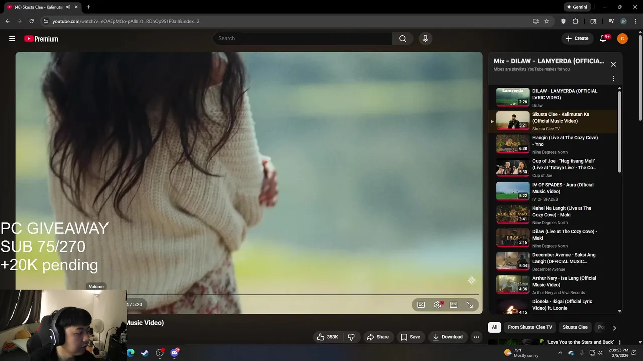643x361 pixels.
Task: Grab the playlist panel scrollbar thumb
Action: (619, 132)
